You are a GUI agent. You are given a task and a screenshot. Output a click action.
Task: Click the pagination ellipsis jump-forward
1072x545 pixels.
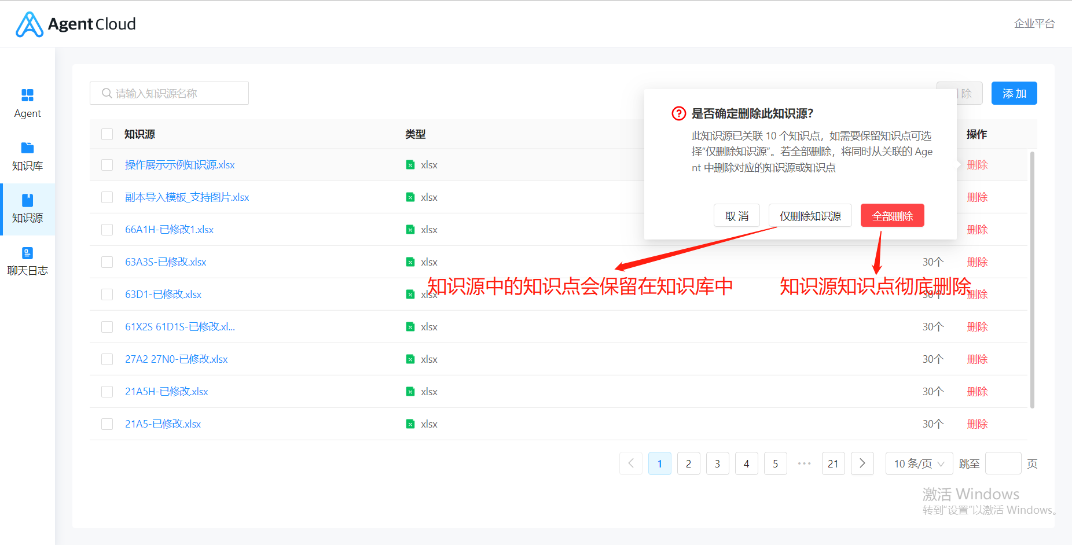(x=805, y=463)
